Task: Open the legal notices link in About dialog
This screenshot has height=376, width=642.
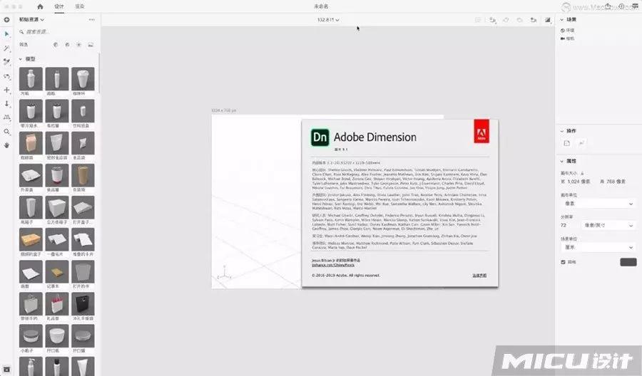Action: [479, 276]
